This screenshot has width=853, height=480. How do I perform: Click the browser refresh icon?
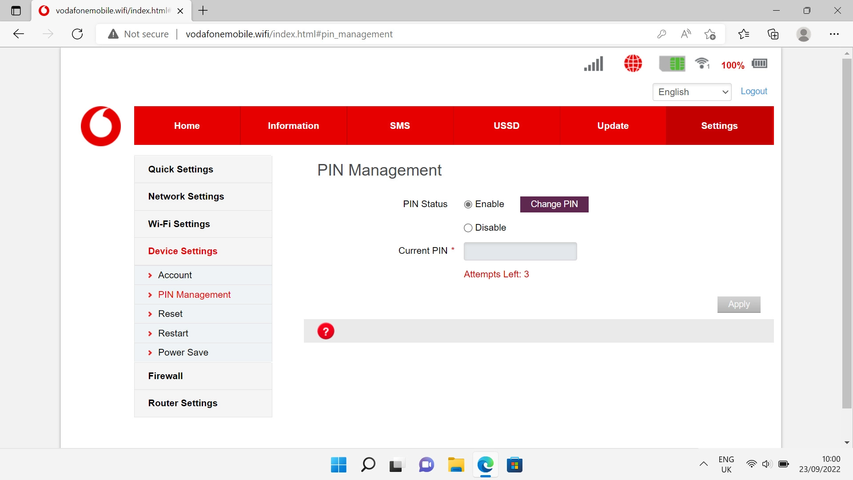(x=77, y=34)
